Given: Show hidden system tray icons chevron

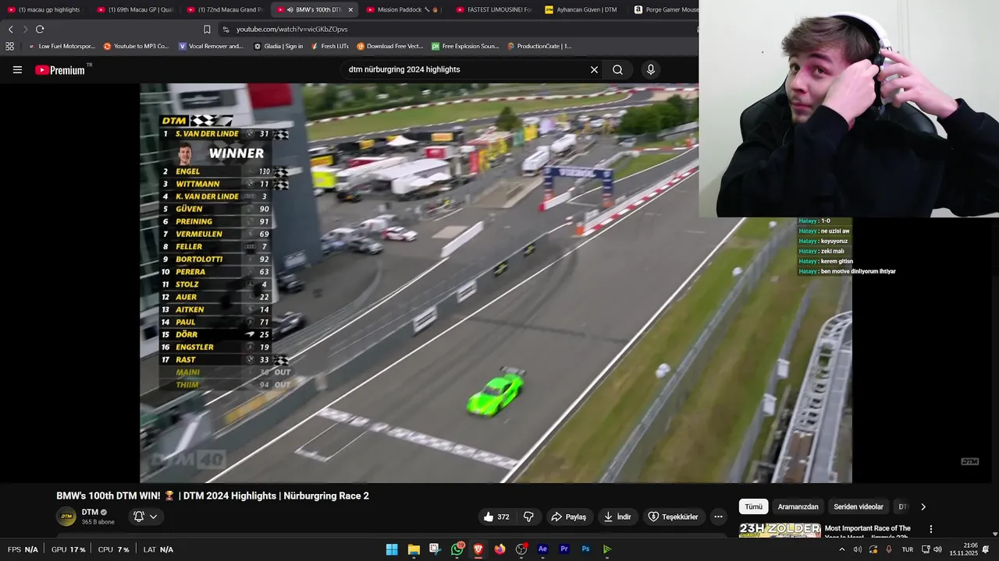Looking at the screenshot, I should pyautogui.click(x=841, y=549).
